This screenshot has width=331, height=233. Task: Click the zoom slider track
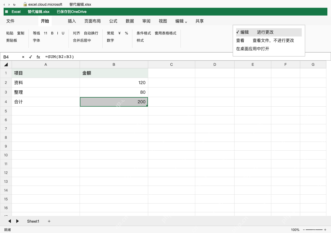[314, 230]
